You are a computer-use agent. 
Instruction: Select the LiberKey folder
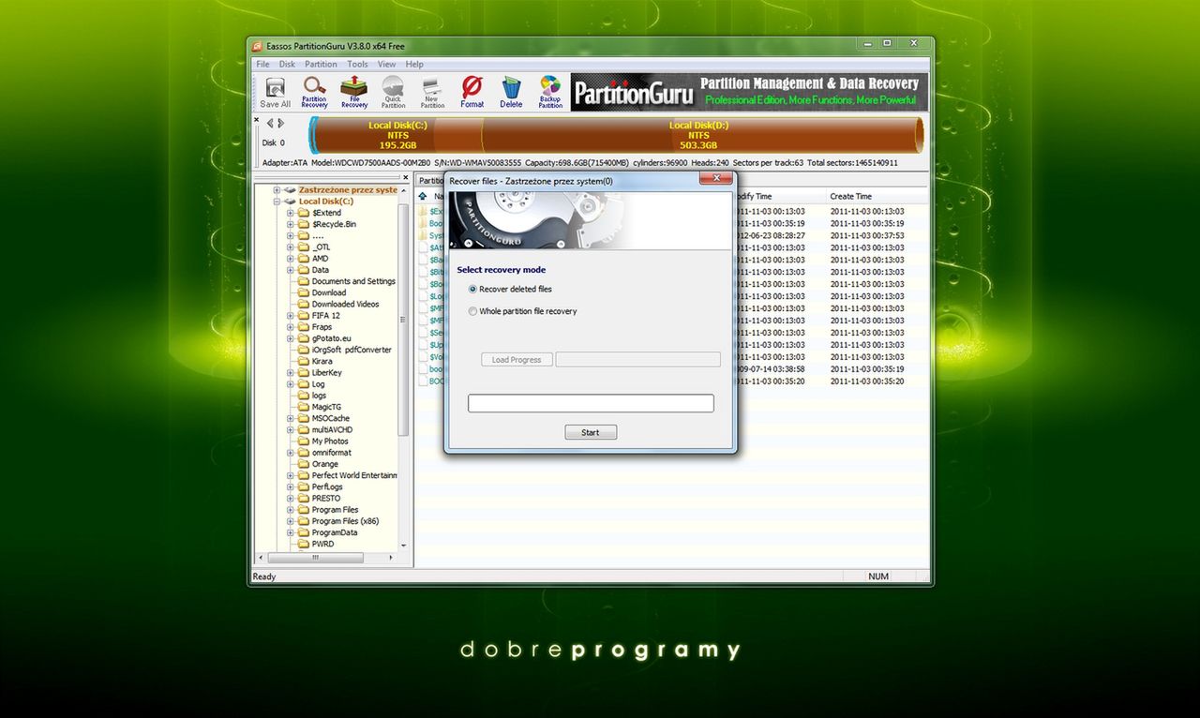(326, 373)
